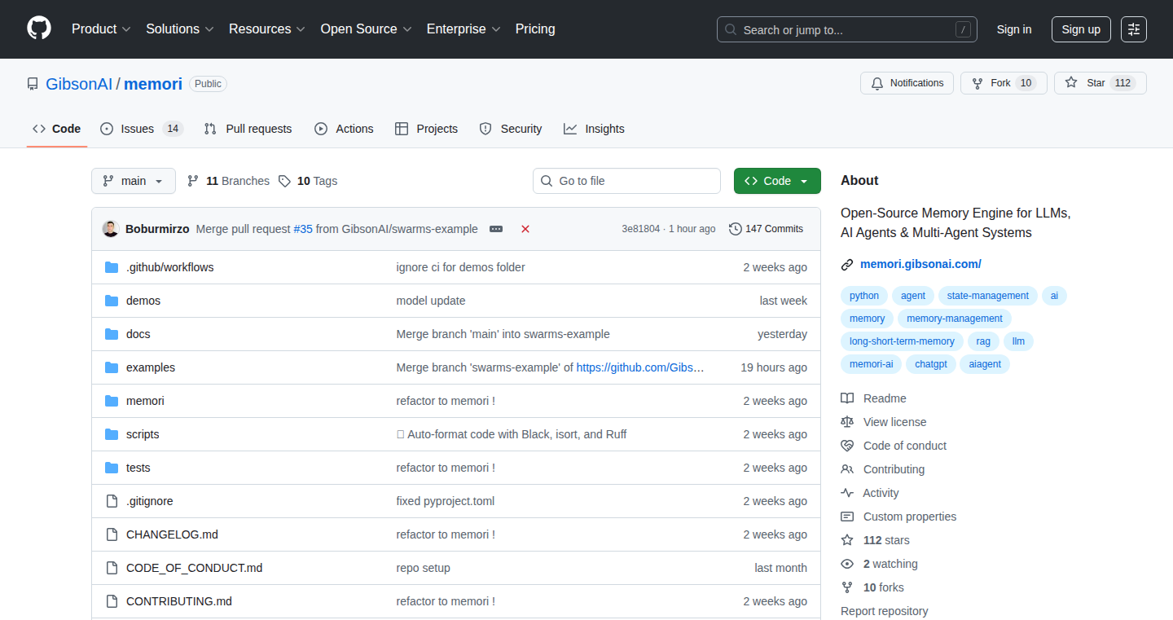Open the Enterprise dropdown menu
The height and width of the screenshot is (620, 1173).
pyautogui.click(x=464, y=29)
